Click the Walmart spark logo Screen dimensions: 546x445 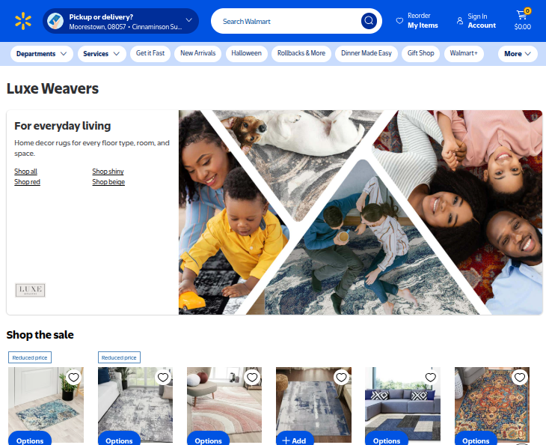pos(23,21)
